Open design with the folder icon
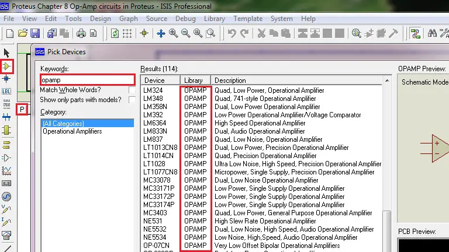449x252 pixels. [x=22, y=33]
